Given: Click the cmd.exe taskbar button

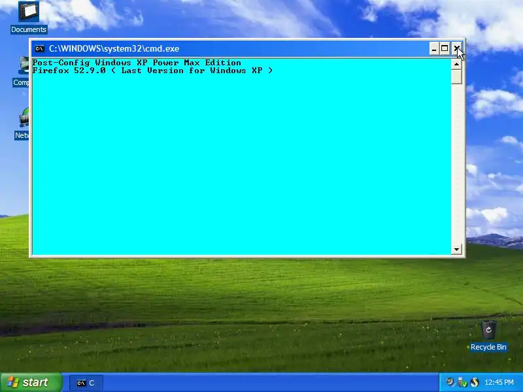Looking at the screenshot, I should [x=86, y=383].
